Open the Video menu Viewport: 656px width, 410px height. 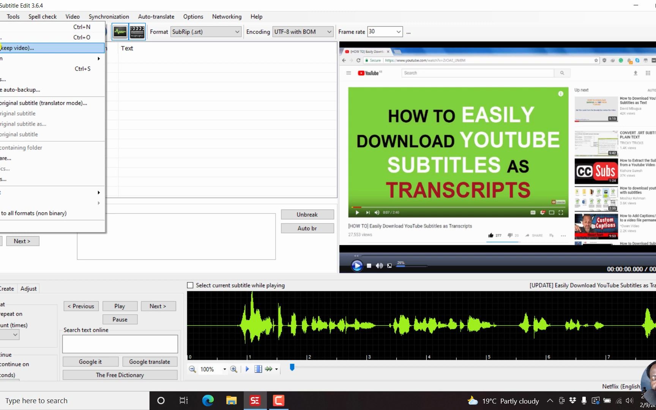click(x=73, y=16)
